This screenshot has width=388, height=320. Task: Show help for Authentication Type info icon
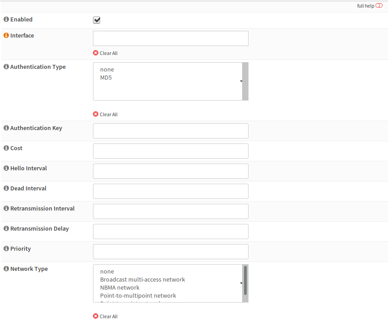tap(6, 67)
